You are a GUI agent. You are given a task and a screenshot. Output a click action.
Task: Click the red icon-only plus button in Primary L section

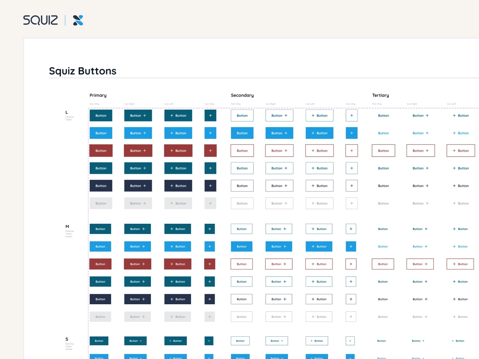tap(210, 151)
